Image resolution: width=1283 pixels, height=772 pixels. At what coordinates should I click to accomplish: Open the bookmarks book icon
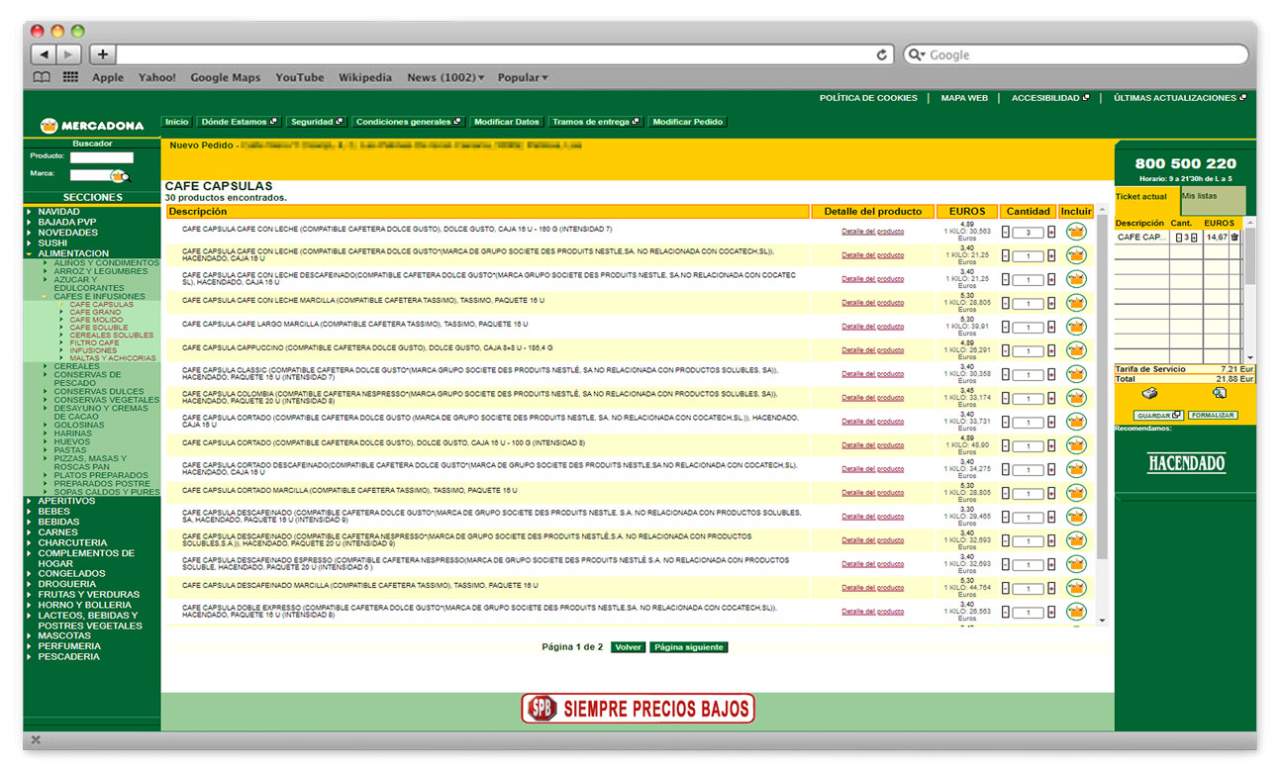42,77
